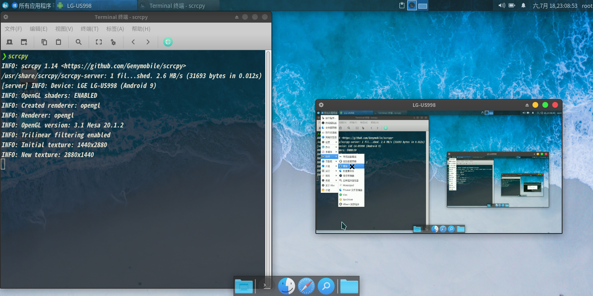Open the compass web browser icon in the dock
The height and width of the screenshot is (296, 593).
(306, 286)
